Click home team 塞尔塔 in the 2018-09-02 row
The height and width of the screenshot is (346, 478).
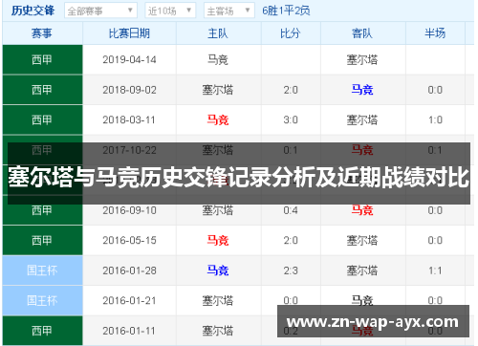[x=218, y=90]
